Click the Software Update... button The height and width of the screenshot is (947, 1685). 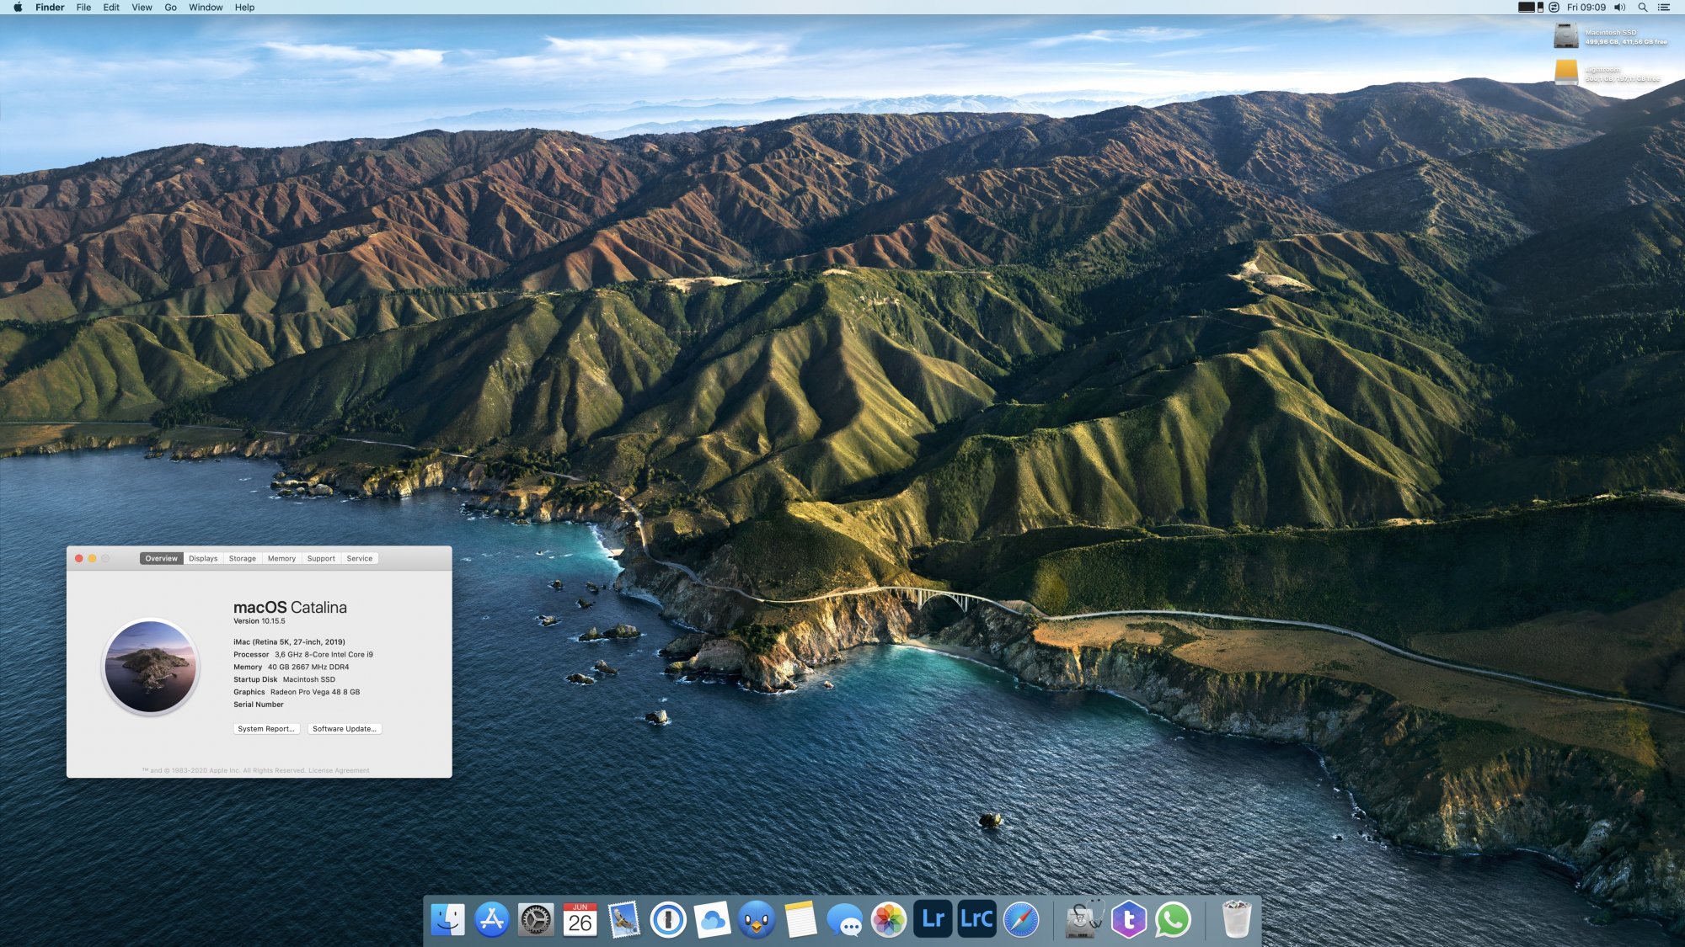tap(345, 729)
